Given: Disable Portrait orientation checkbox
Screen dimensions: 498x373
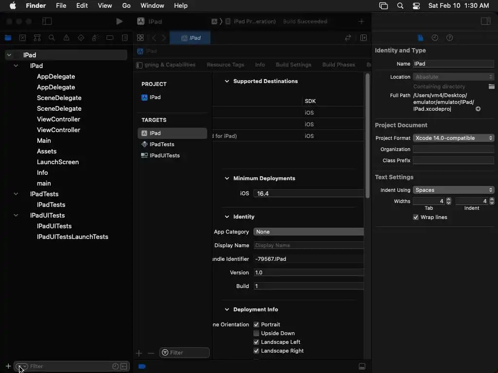Looking at the screenshot, I should 256,324.
